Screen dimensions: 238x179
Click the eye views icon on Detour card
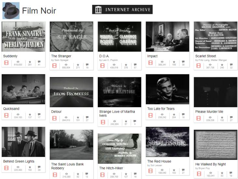pyautogui.click(x=66, y=117)
